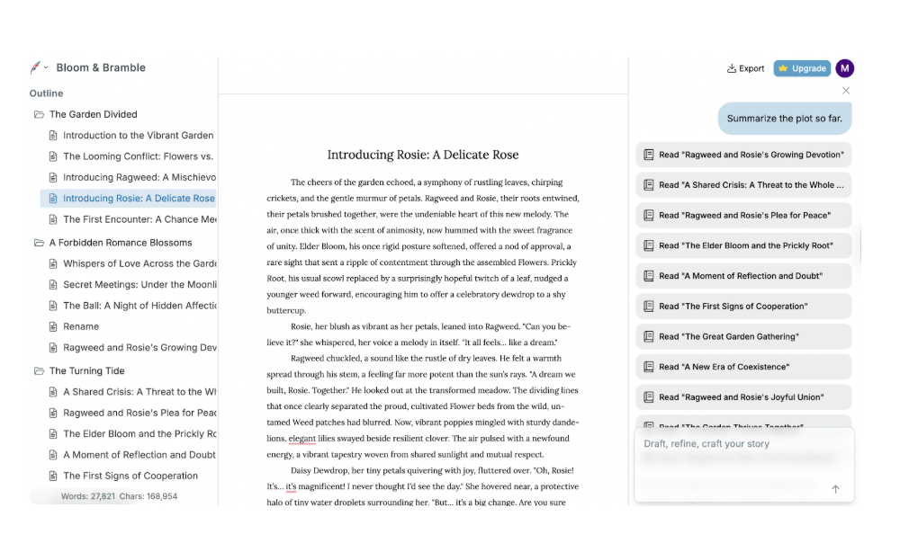Click the chapter title Introducing Rosie heading

[423, 155]
